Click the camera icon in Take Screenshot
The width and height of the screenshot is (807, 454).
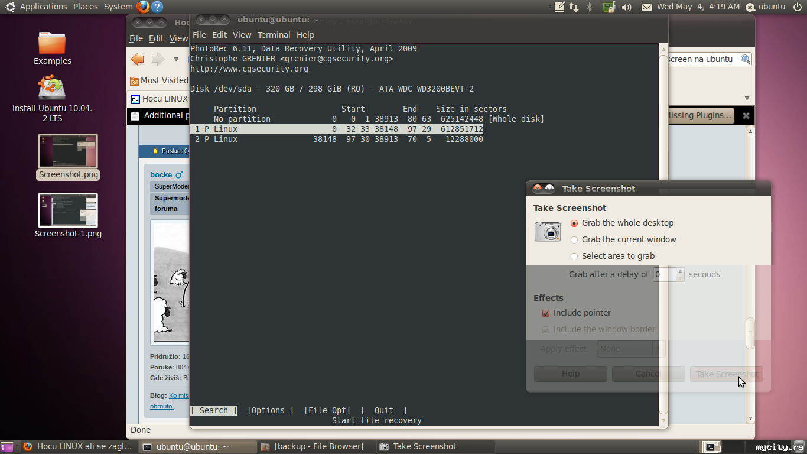[548, 231]
